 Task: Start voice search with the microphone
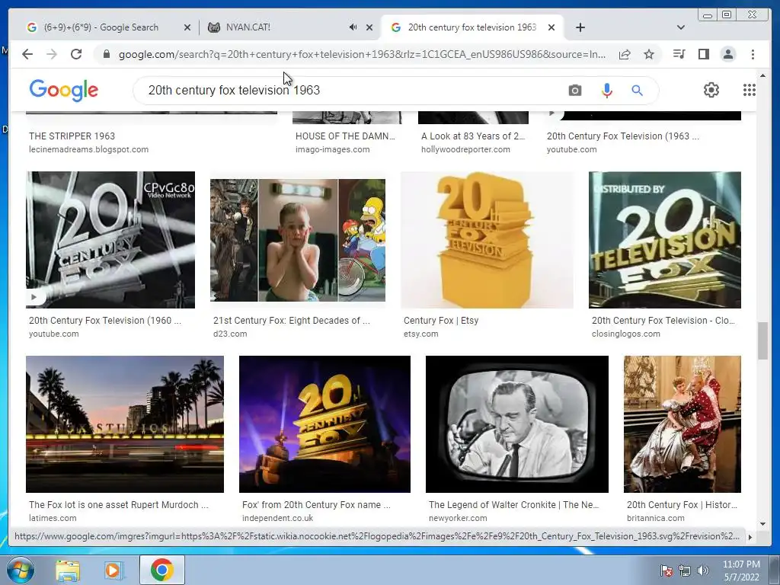tap(607, 91)
